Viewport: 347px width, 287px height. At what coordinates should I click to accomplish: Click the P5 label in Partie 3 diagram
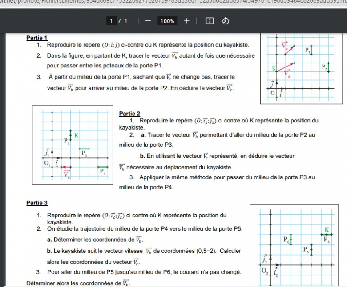pos(306,250)
